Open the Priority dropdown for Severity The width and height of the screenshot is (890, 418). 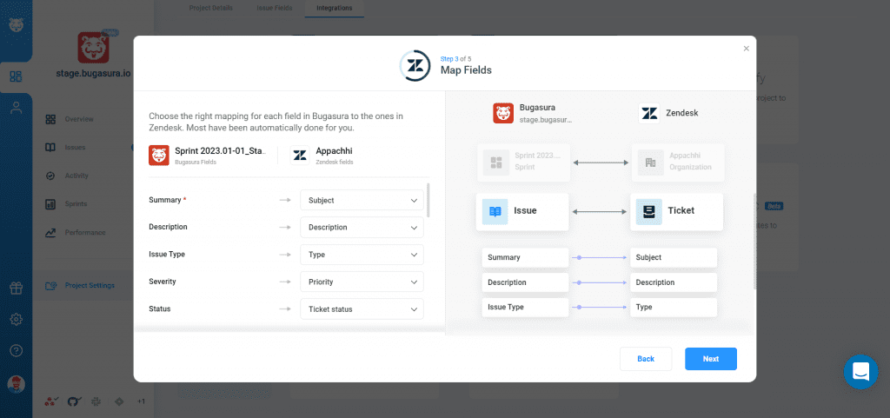tap(362, 282)
